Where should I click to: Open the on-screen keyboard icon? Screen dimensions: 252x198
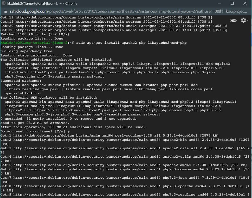click(x=233, y=20)
